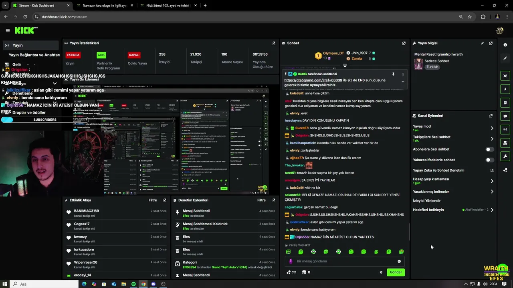Click the wrench icon in the right sidebar
The width and height of the screenshot is (513, 288).
point(505,156)
